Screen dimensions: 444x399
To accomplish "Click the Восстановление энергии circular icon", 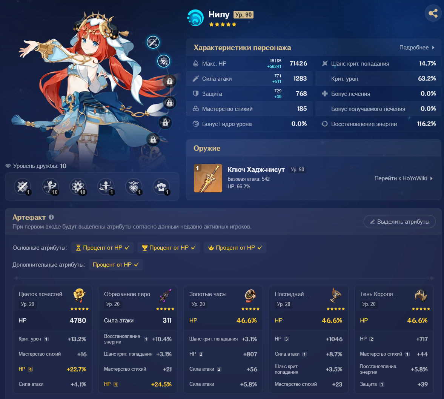I will click(x=324, y=124).
